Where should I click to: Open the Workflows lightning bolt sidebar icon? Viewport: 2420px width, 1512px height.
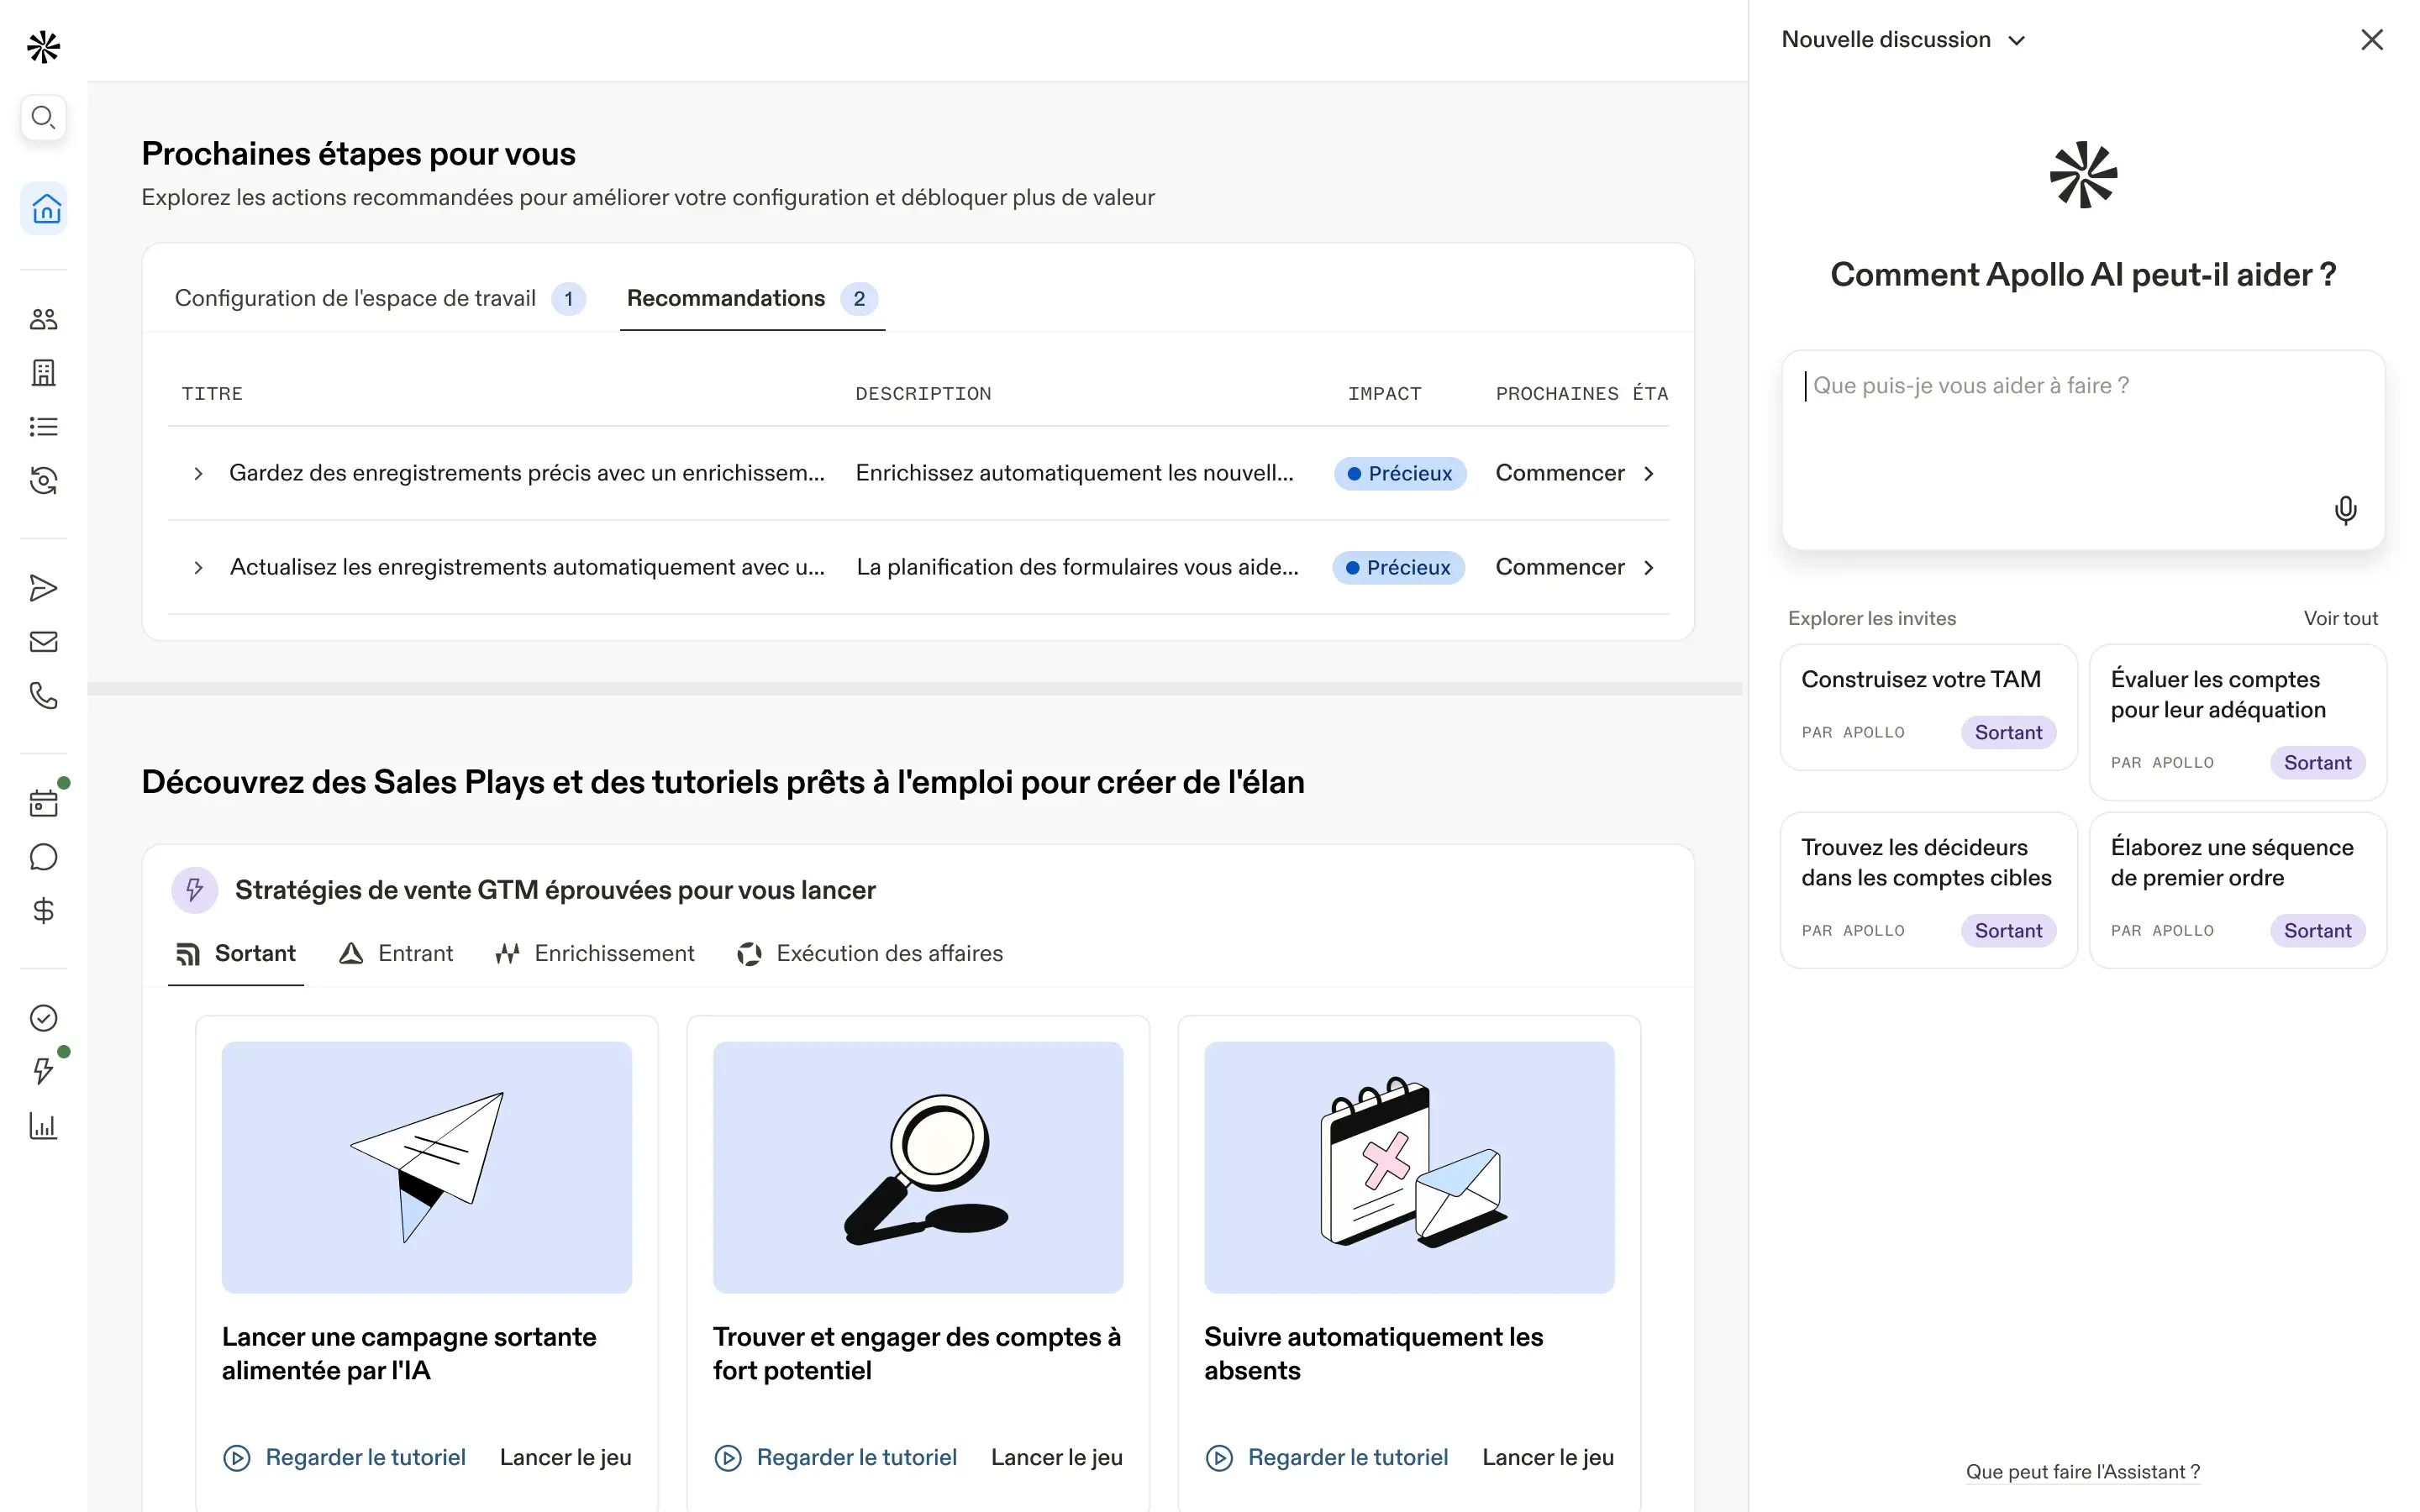(43, 1071)
